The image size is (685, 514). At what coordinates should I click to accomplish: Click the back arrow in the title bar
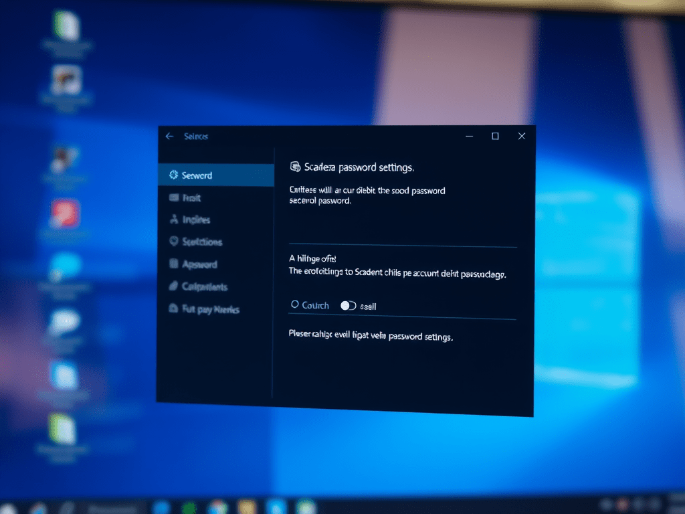coord(169,137)
